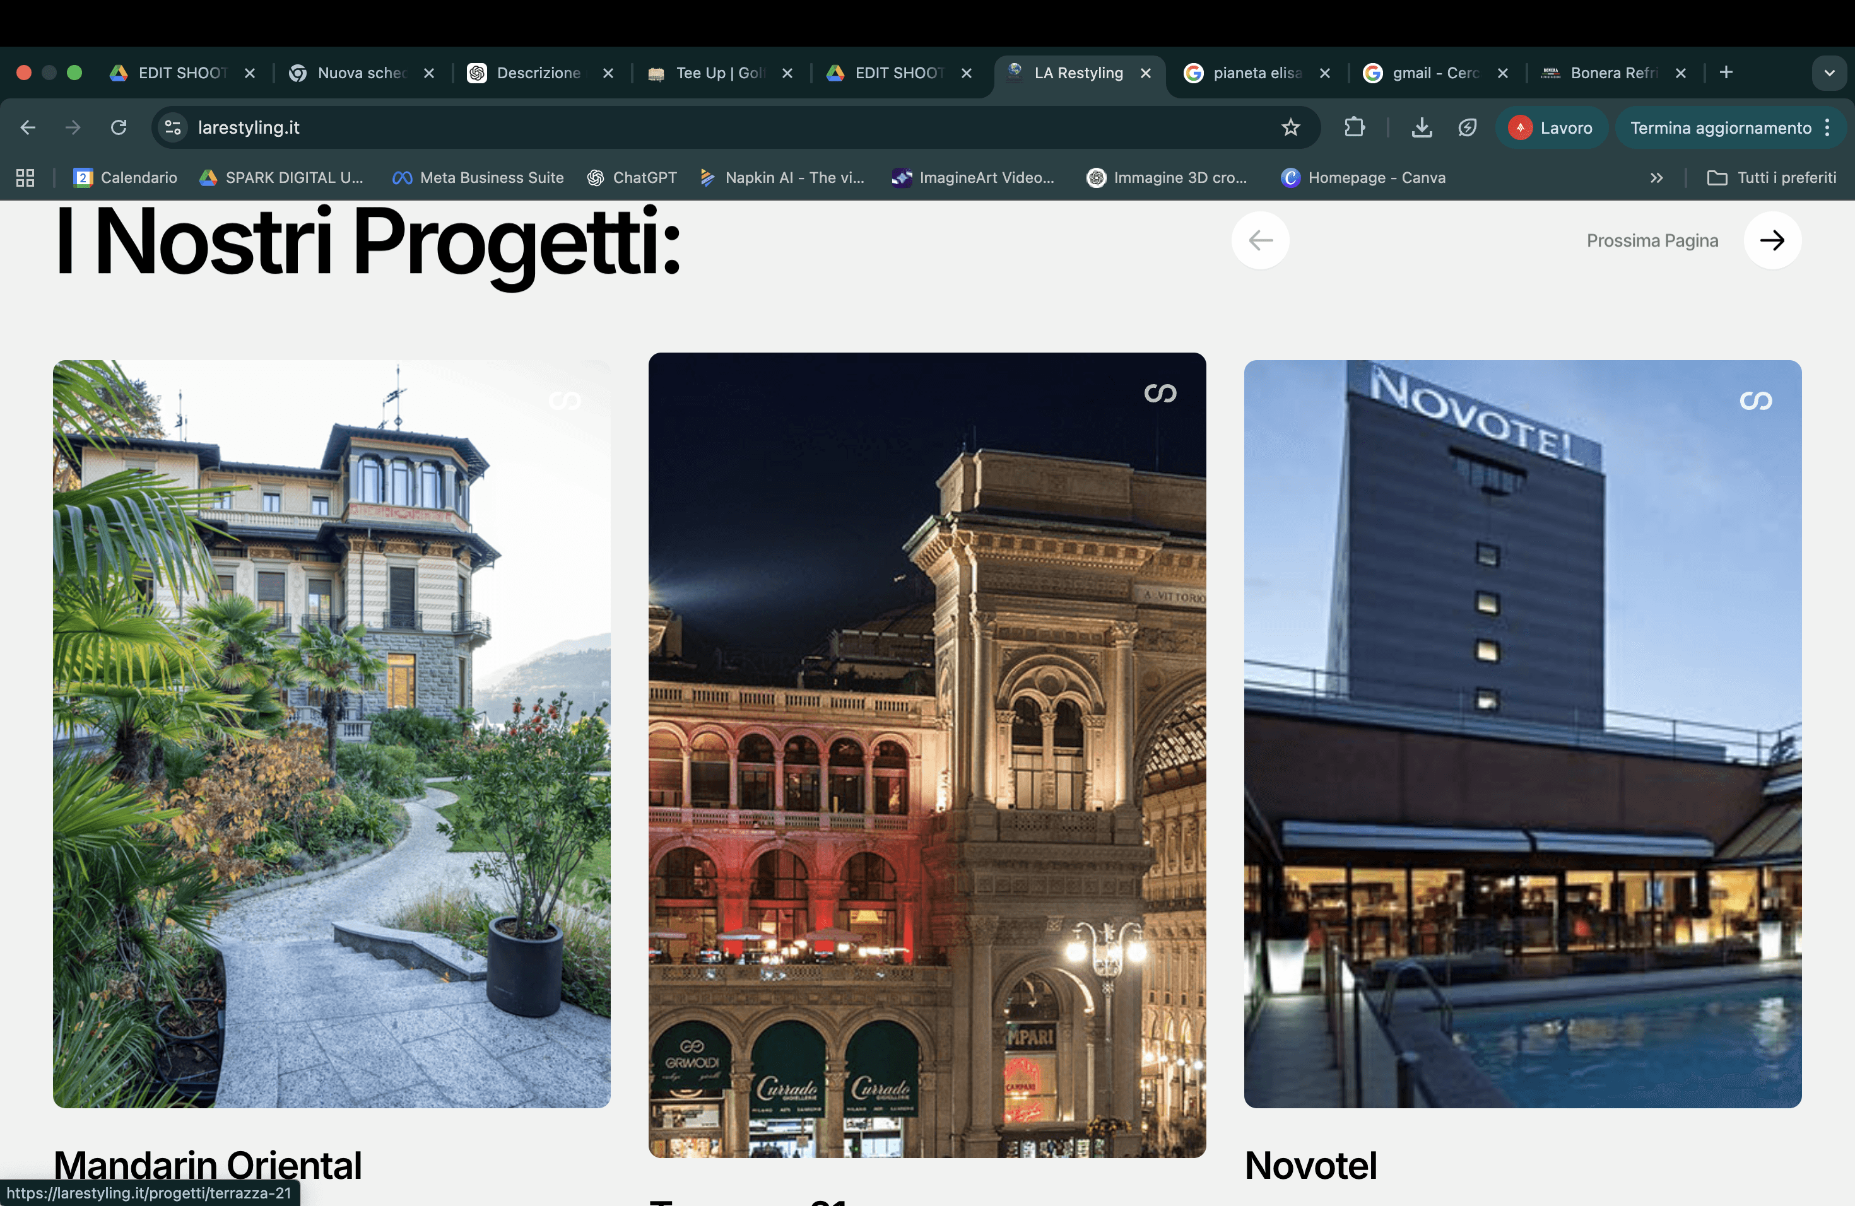Switch to the Bonera tab
The width and height of the screenshot is (1855, 1206).
click(1611, 73)
